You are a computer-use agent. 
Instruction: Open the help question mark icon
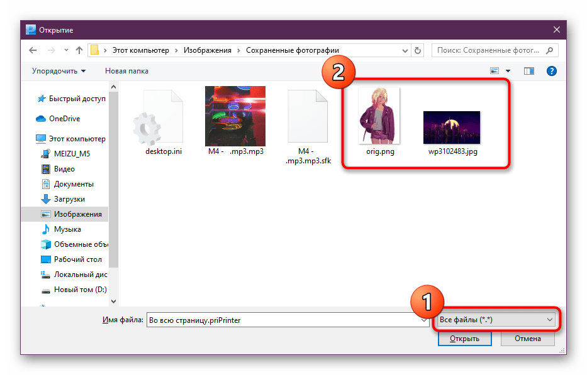551,71
